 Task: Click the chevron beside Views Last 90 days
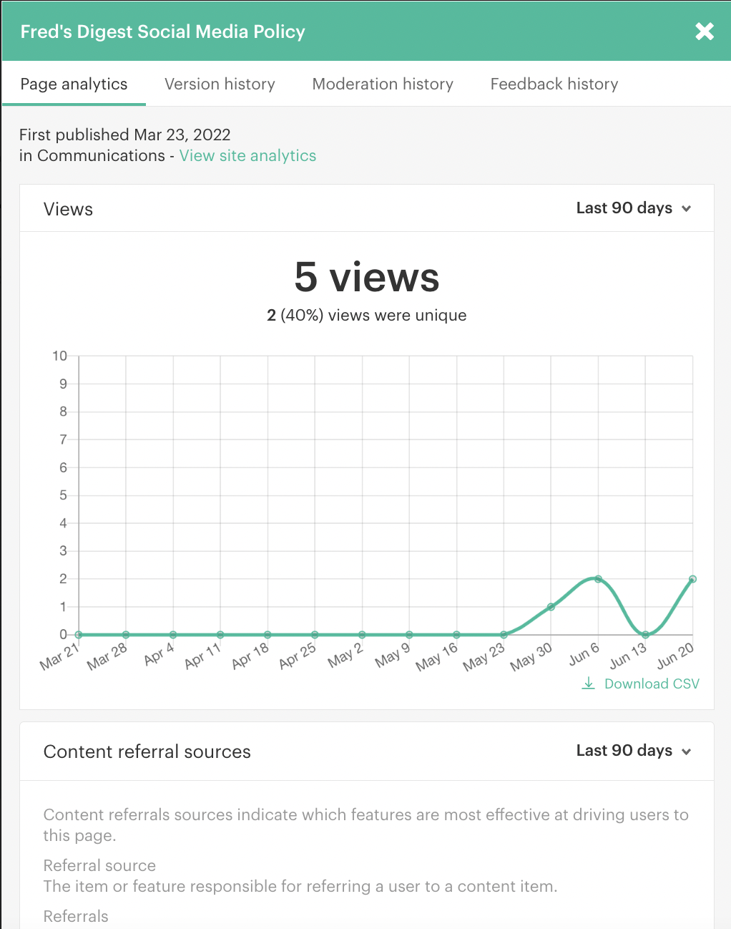coord(686,208)
